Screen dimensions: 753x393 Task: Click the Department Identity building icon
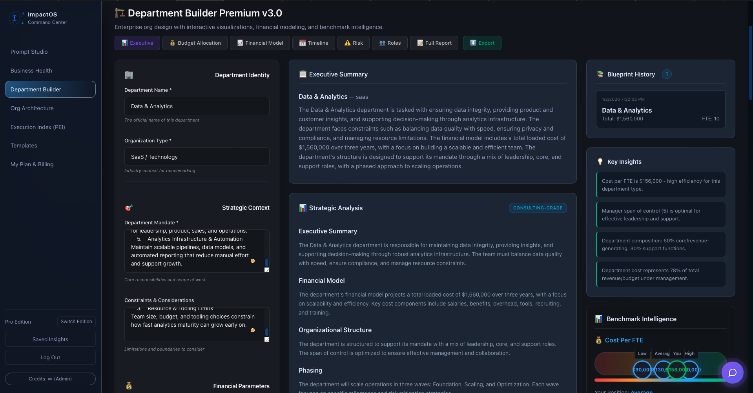[129, 75]
